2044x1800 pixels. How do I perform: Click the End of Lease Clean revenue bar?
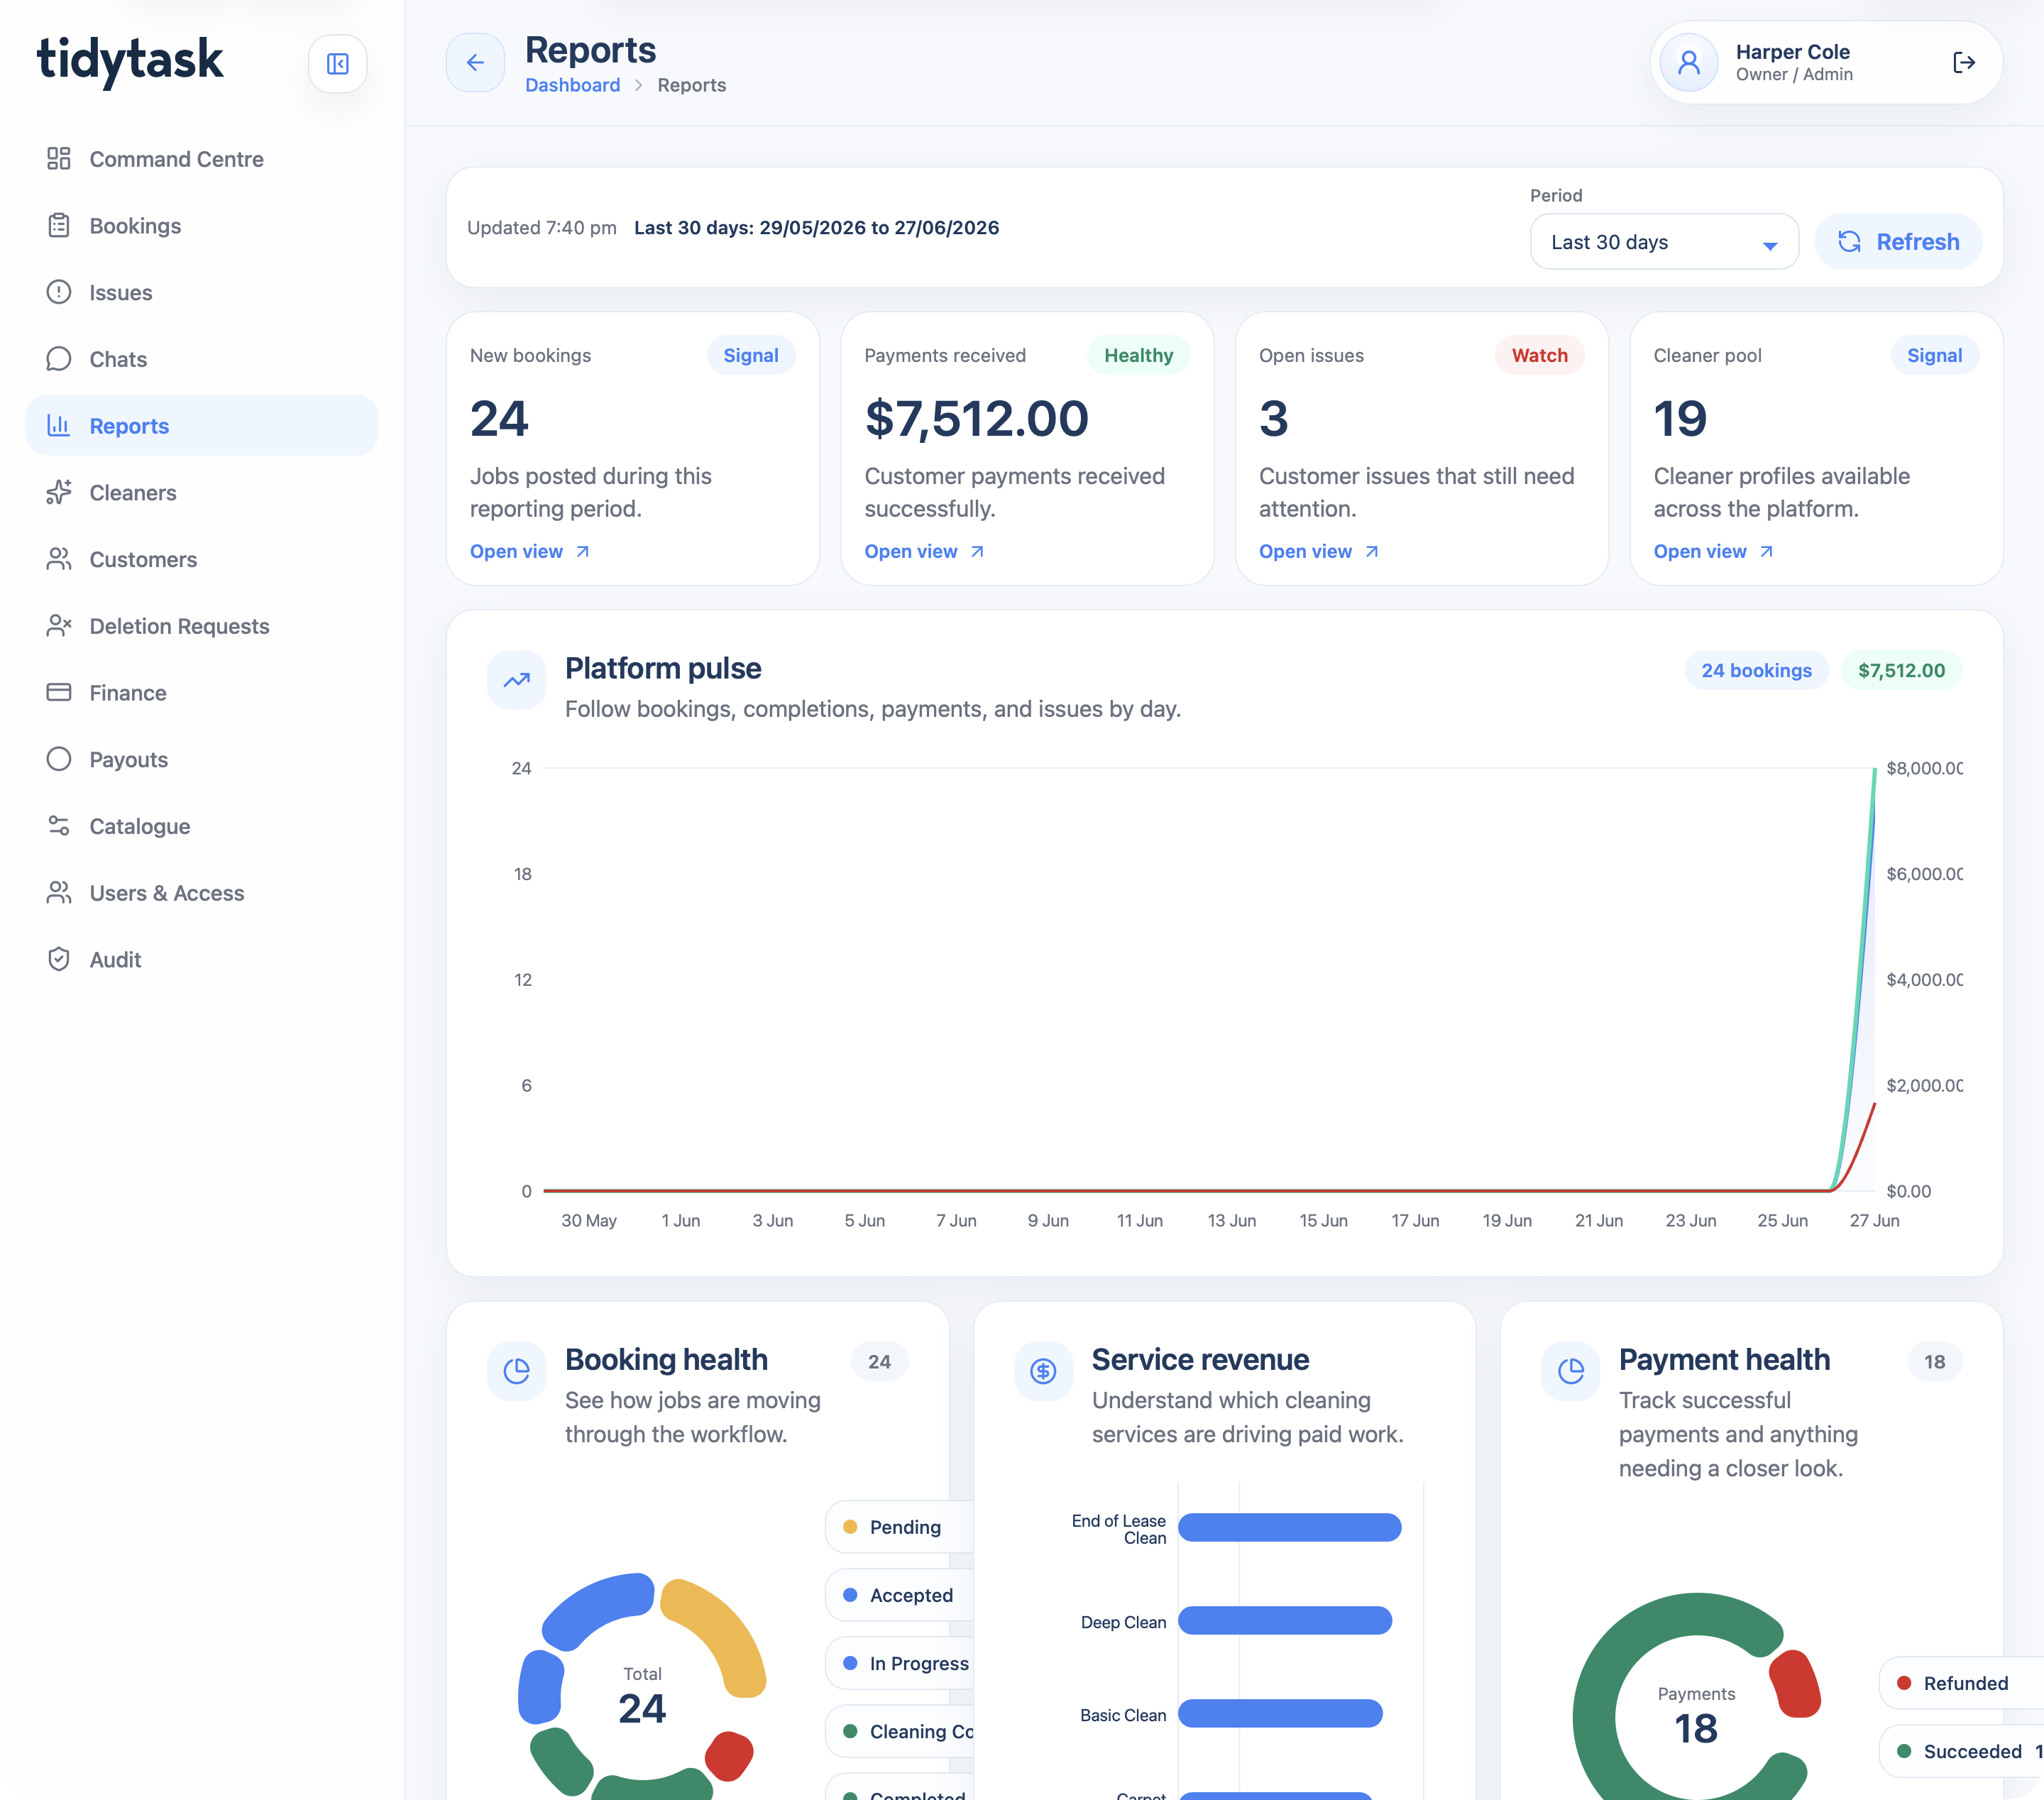[x=1289, y=1527]
